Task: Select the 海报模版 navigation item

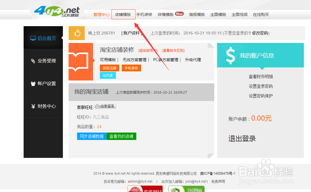Action: (x=197, y=15)
